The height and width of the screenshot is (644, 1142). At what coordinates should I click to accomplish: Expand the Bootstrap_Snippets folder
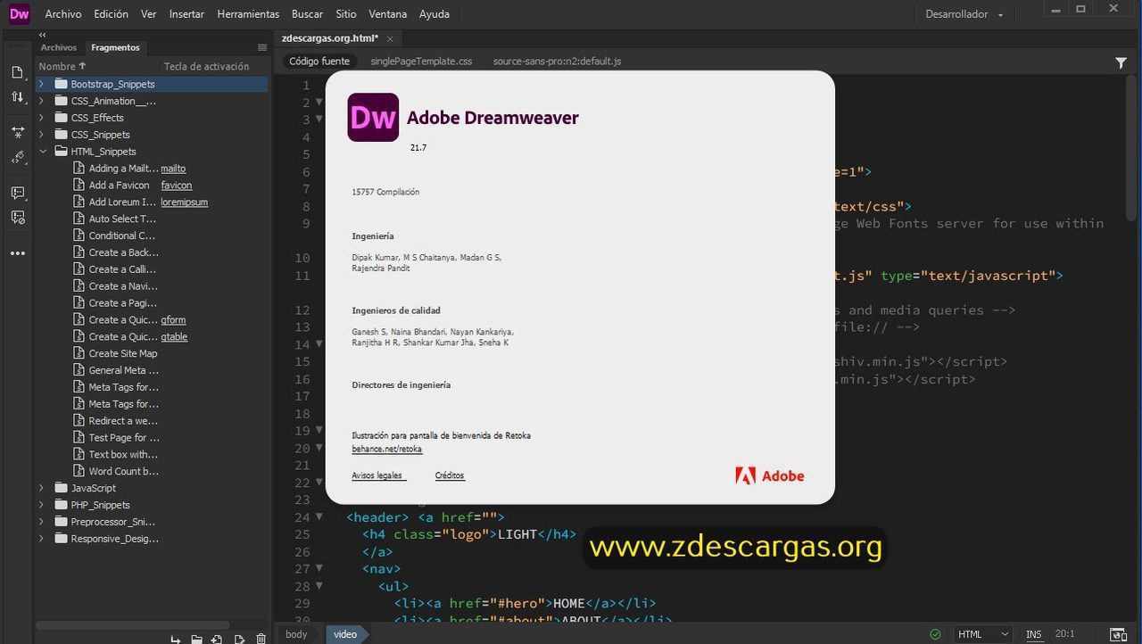(42, 84)
